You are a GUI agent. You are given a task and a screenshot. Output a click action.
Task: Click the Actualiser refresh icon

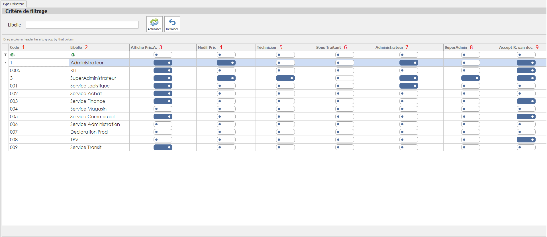pos(154,23)
